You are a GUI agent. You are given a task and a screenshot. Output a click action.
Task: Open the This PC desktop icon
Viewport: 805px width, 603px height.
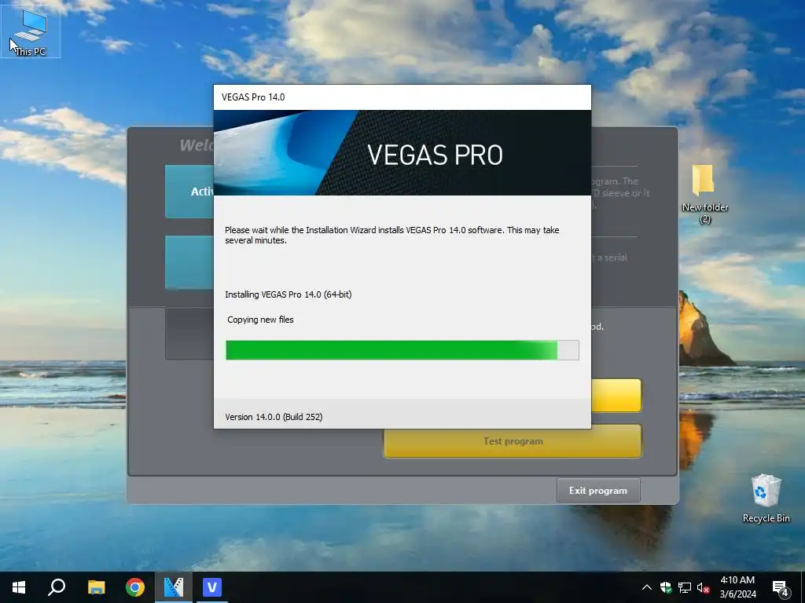coord(31,31)
